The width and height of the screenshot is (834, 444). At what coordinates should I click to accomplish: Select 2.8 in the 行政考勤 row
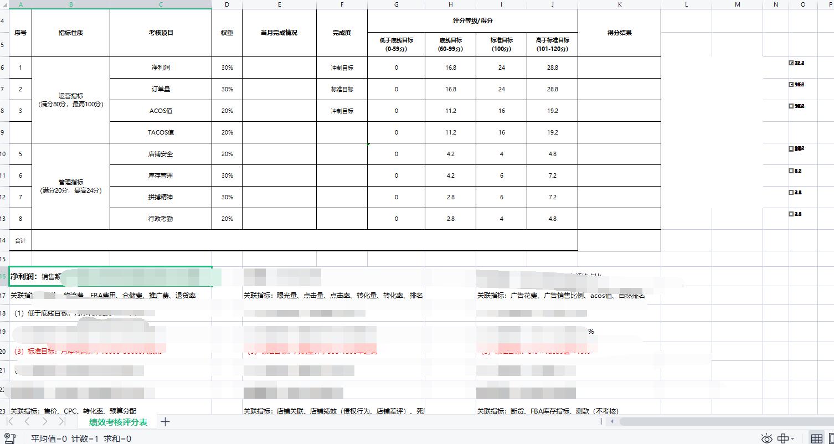[450, 219]
